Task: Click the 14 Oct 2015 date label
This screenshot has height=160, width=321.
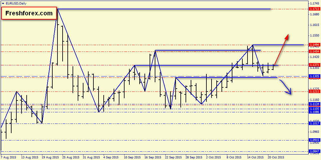Action: (256, 157)
